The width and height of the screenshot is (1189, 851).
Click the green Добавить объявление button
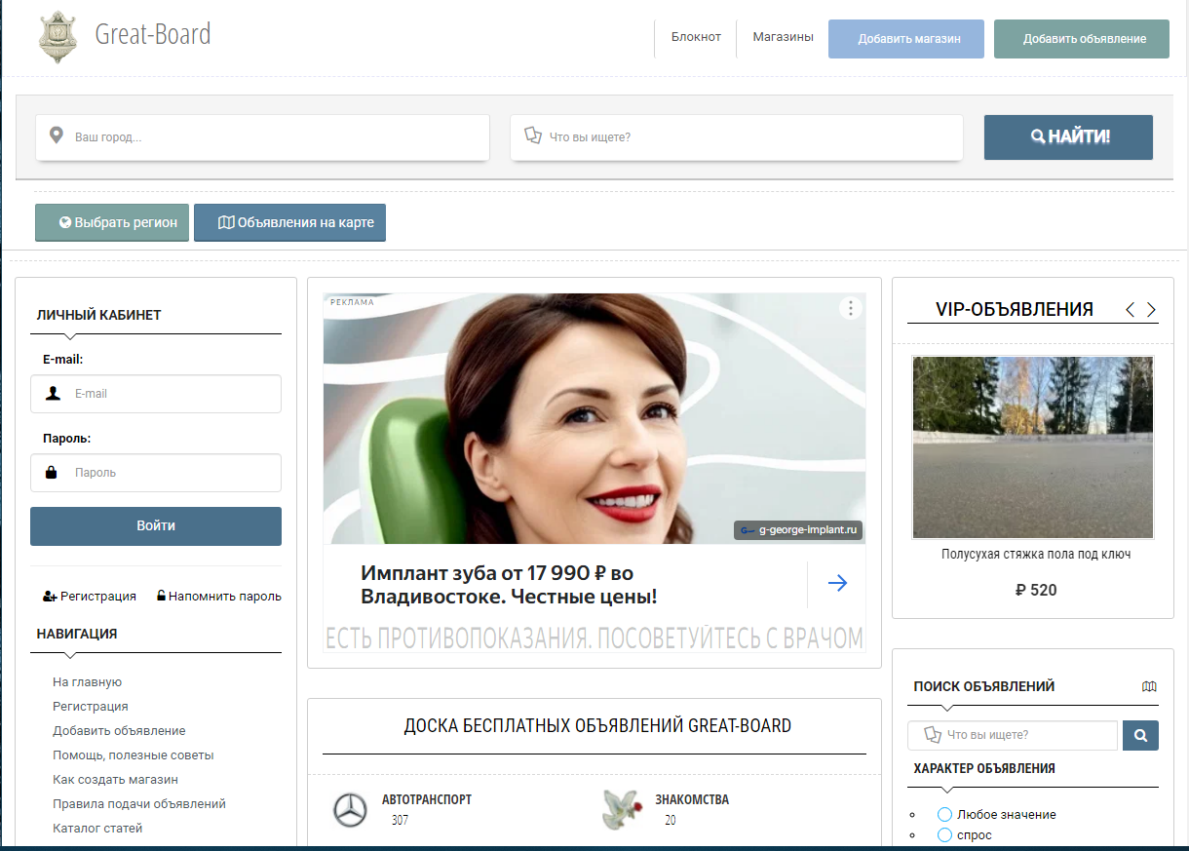coord(1082,39)
